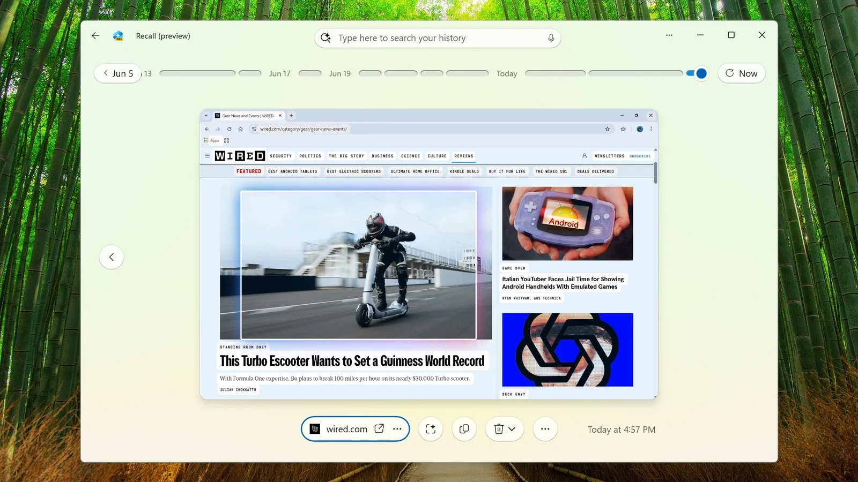
Task: Click the Turbo Escooter snapshot image
Action: click(358, 265)
